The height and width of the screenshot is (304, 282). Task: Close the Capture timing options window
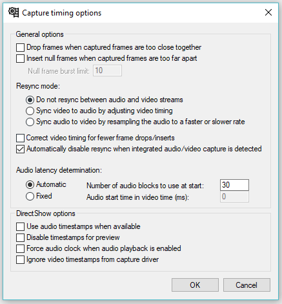tap(268, 12)
